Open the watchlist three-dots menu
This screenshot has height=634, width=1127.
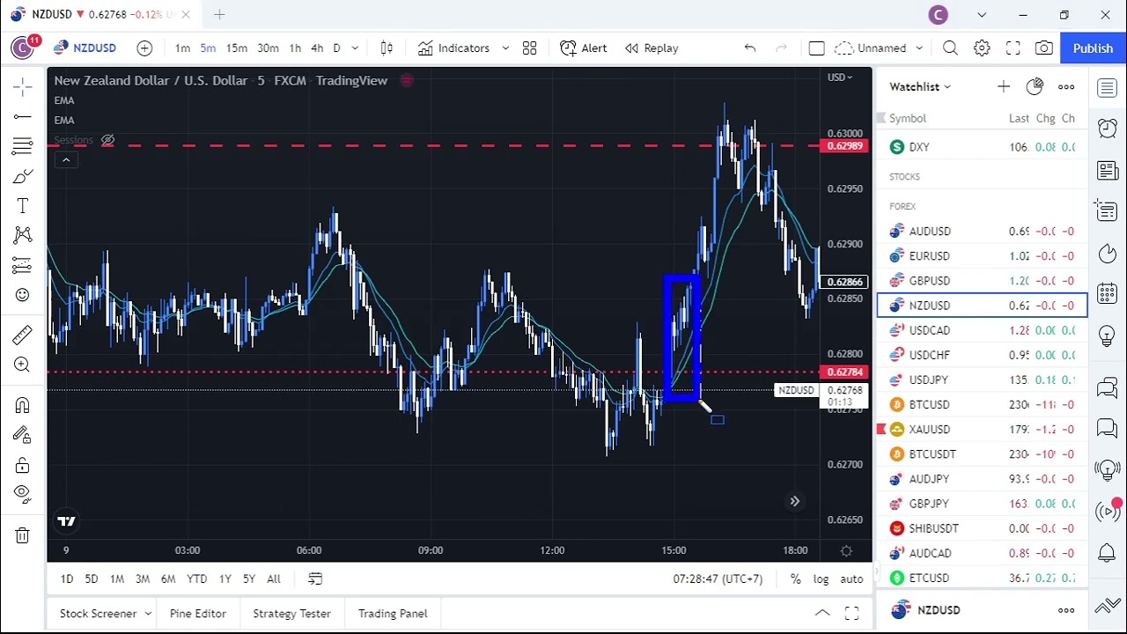(1066, 86)
